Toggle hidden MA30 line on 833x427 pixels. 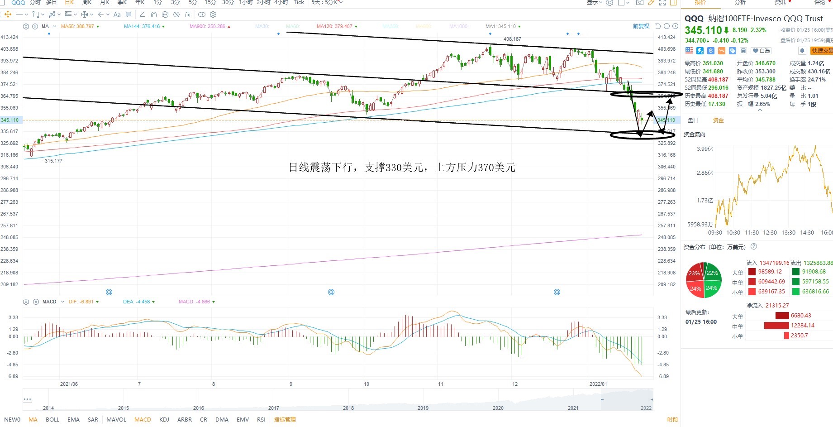262,26
